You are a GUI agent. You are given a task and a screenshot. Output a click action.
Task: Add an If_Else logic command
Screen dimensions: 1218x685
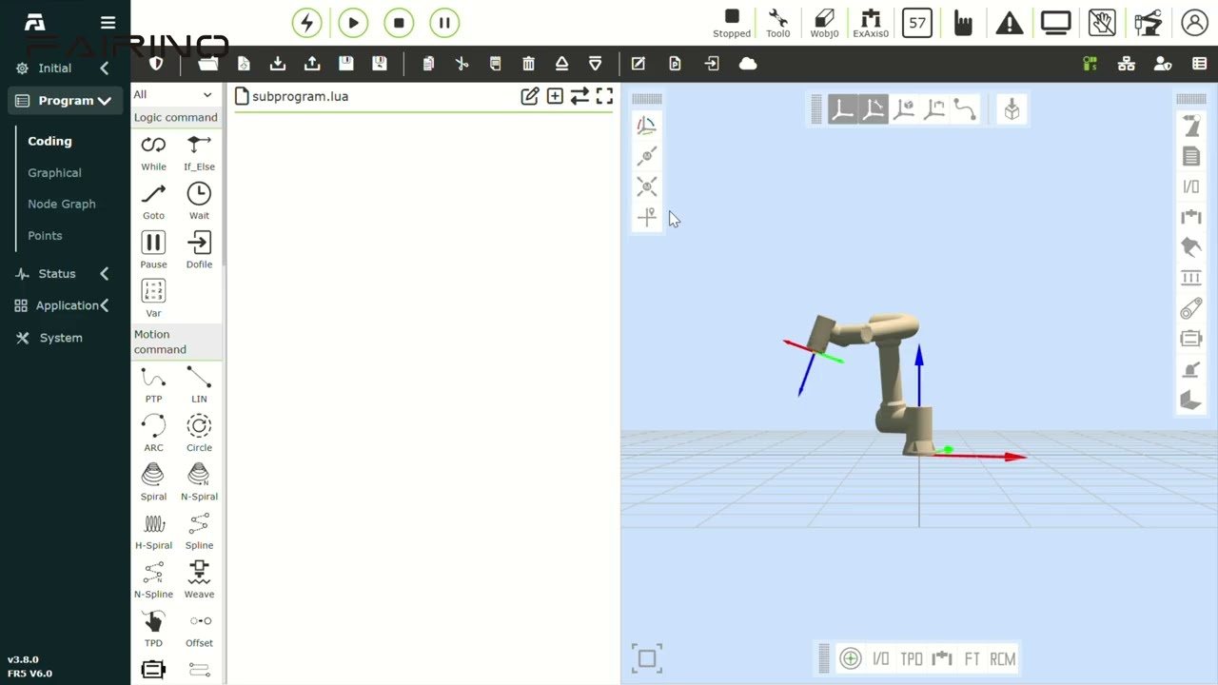click(199, 152)
